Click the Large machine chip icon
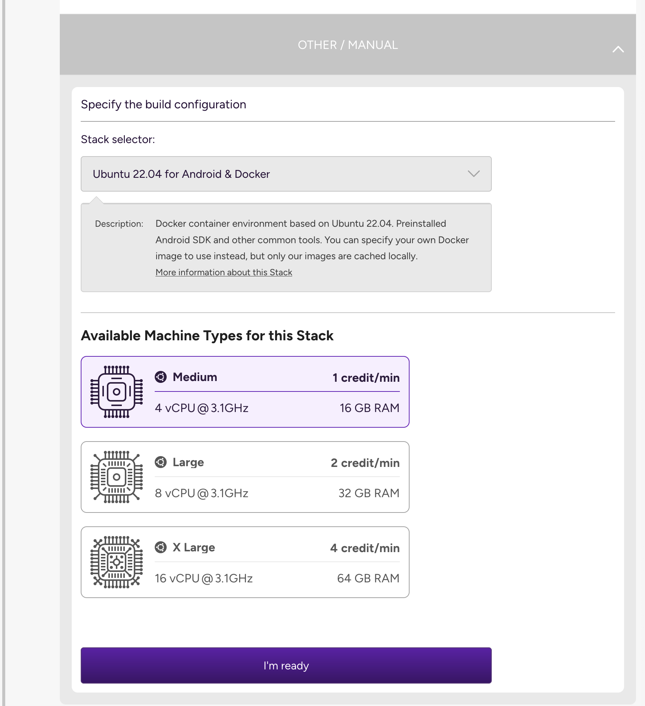This screenshot has height=706, width=645. click(x=117, y=477)
